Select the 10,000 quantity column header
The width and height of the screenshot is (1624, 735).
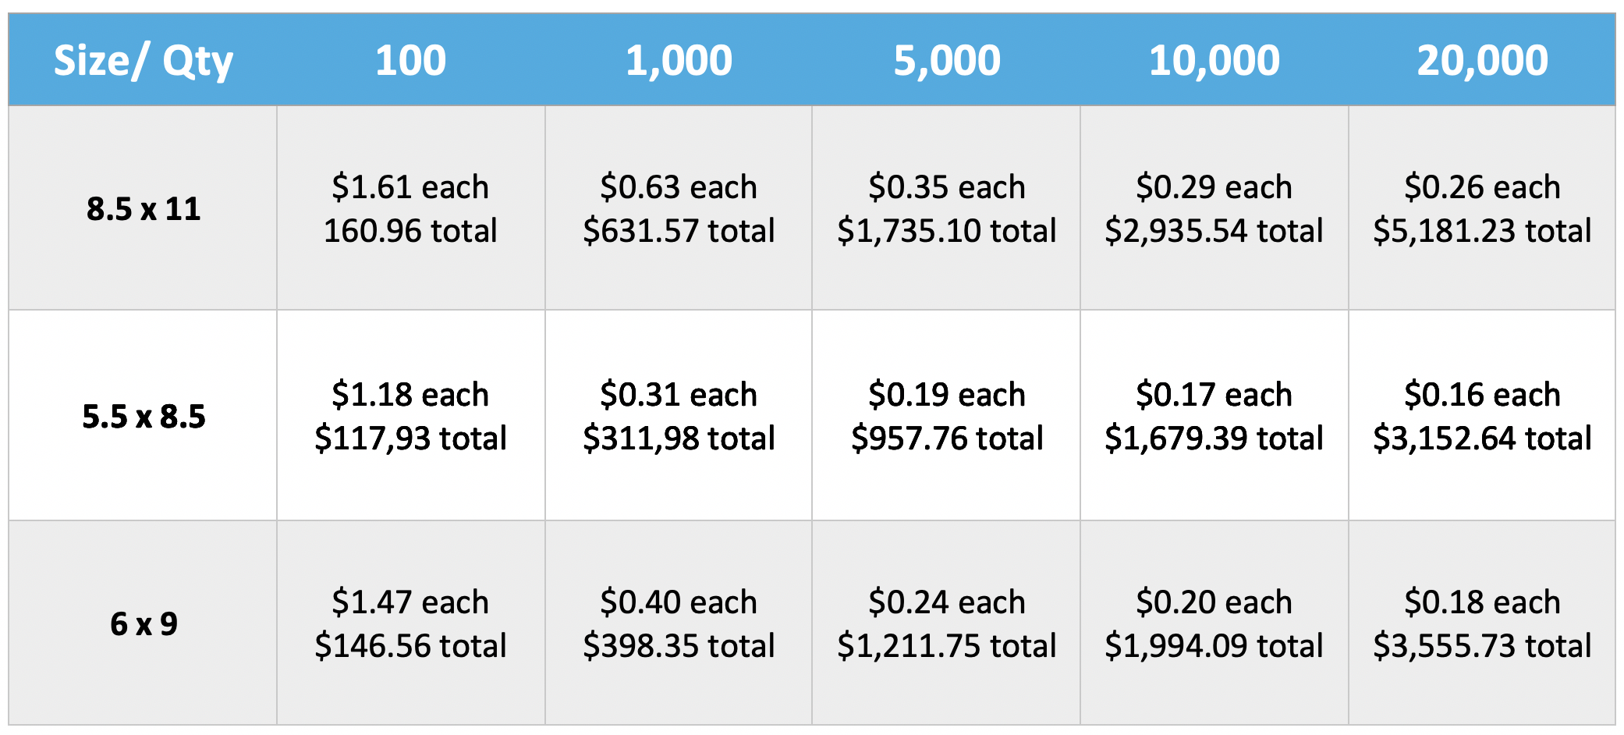(1214, 59)
